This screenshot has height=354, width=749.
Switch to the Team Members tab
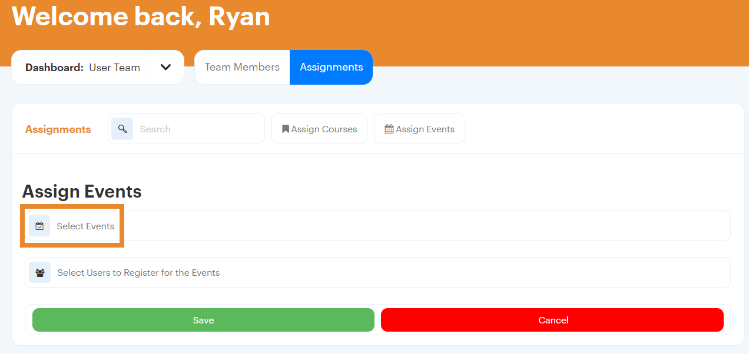click(242, 67)
